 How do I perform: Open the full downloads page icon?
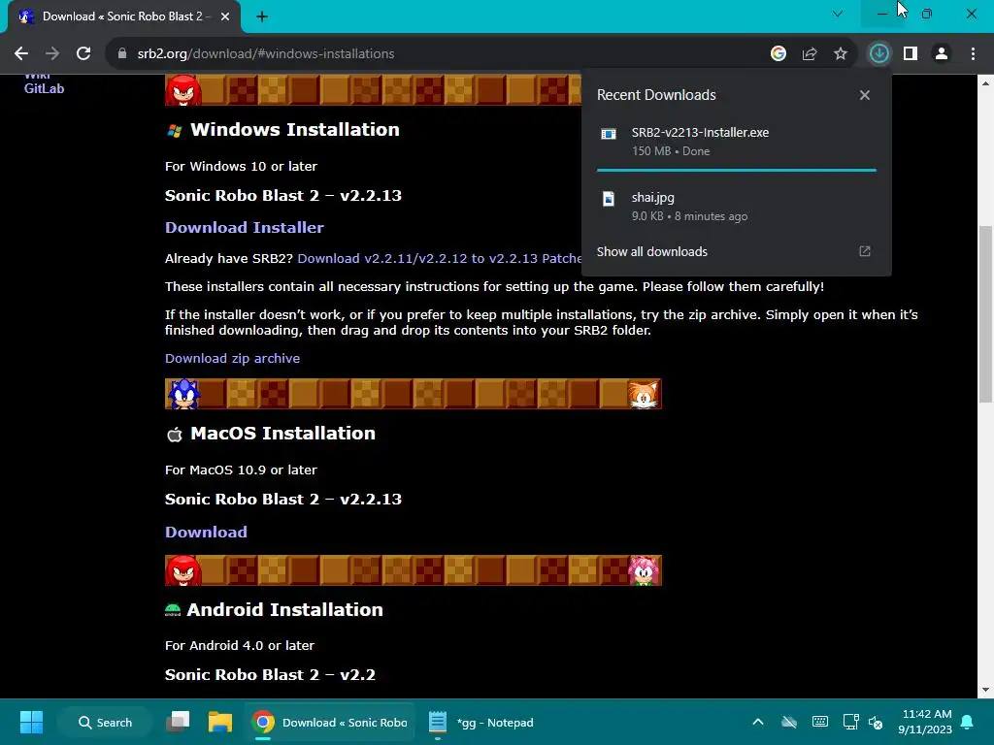coord(865,251)
